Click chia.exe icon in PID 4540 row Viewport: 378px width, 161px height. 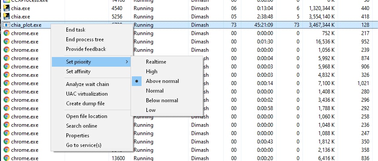tap(7, 8)
